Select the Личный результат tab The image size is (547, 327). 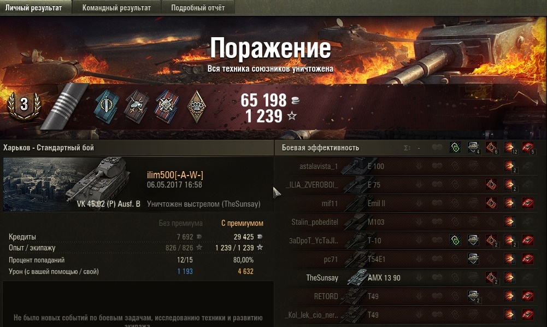[35, 7]
